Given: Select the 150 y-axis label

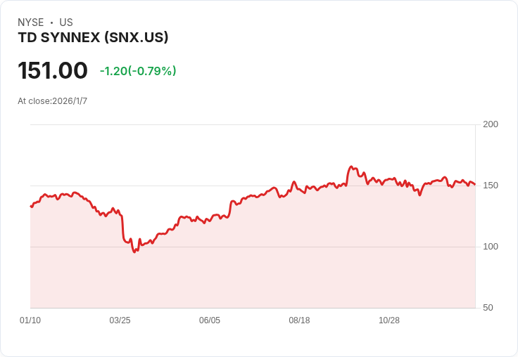Looking at the screenshot, I should coord(491,186).
